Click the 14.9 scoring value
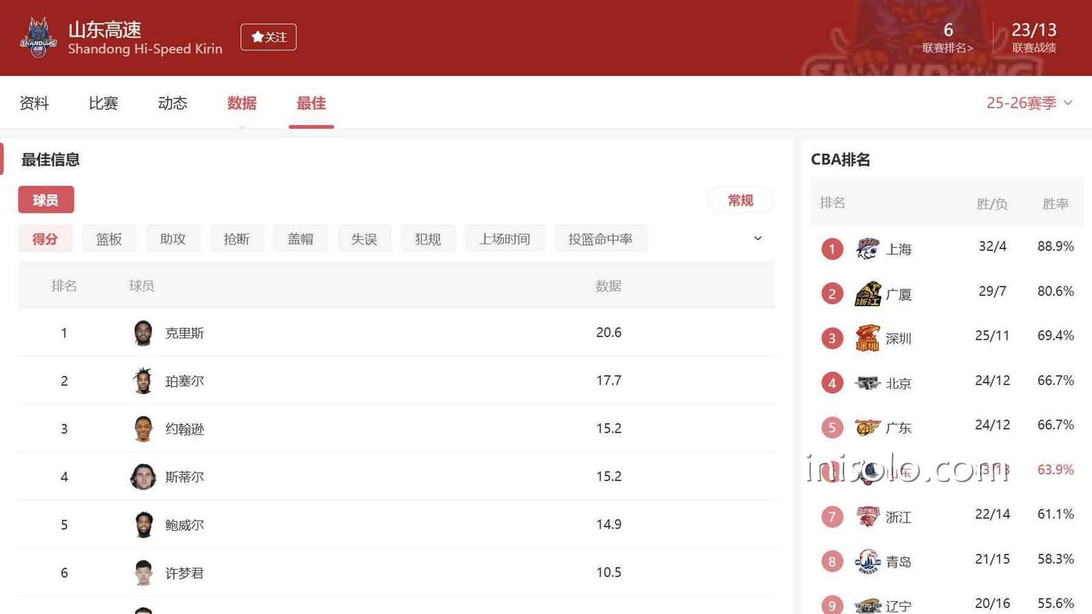Image resolution: width=1092 pixels, height=614 pixels. (x=609, y=524)
